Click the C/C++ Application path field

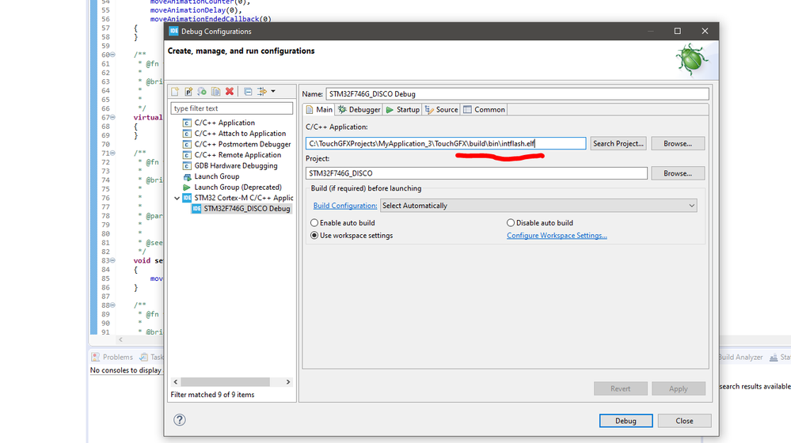click(x=446, y=144)
